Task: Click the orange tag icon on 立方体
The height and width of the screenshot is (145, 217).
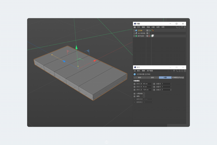Action: (x=153, y=30)
